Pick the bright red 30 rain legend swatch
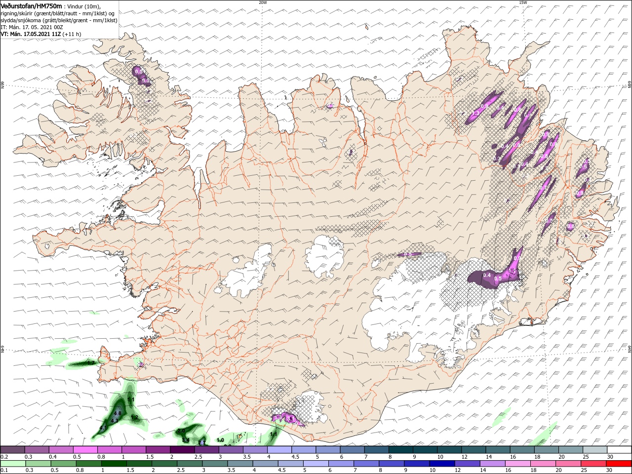Viewport: 632px width, 474px height. (x=619, y=463)
